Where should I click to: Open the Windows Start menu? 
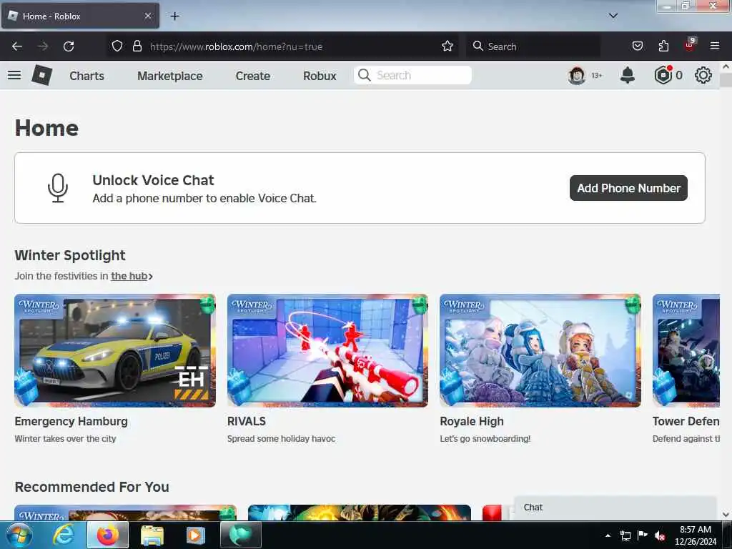(x=18, y=535)
